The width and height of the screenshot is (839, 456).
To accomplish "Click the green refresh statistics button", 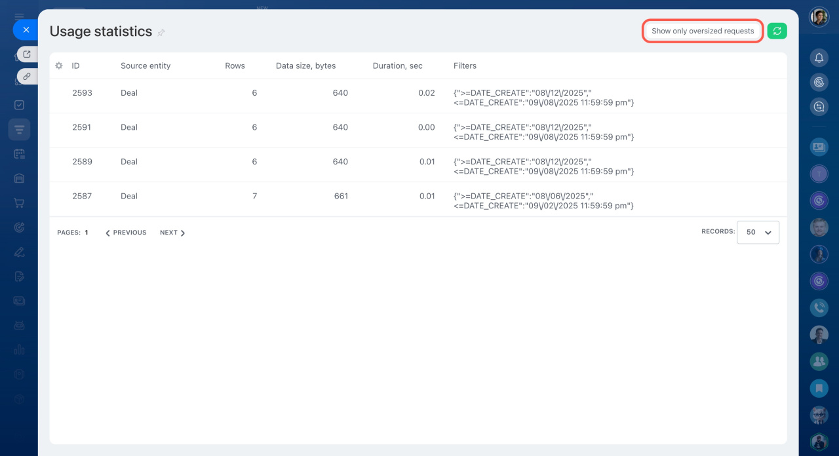I will [777, 31].
